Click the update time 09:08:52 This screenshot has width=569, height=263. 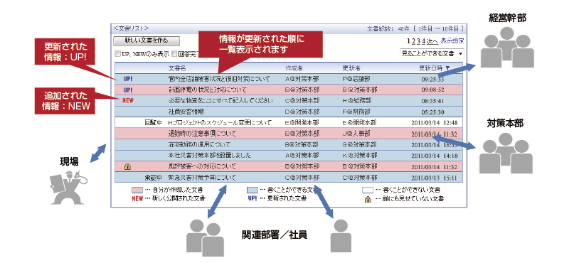tap(432, 90)
